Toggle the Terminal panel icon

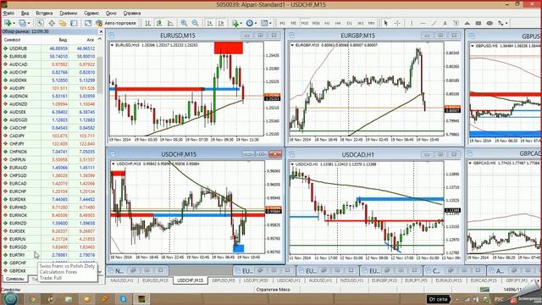coord(74,23)
